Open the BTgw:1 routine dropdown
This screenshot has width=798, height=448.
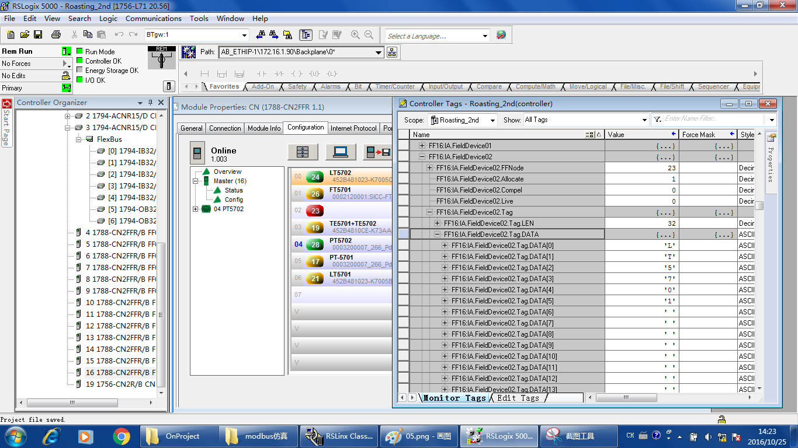(245, 35)
